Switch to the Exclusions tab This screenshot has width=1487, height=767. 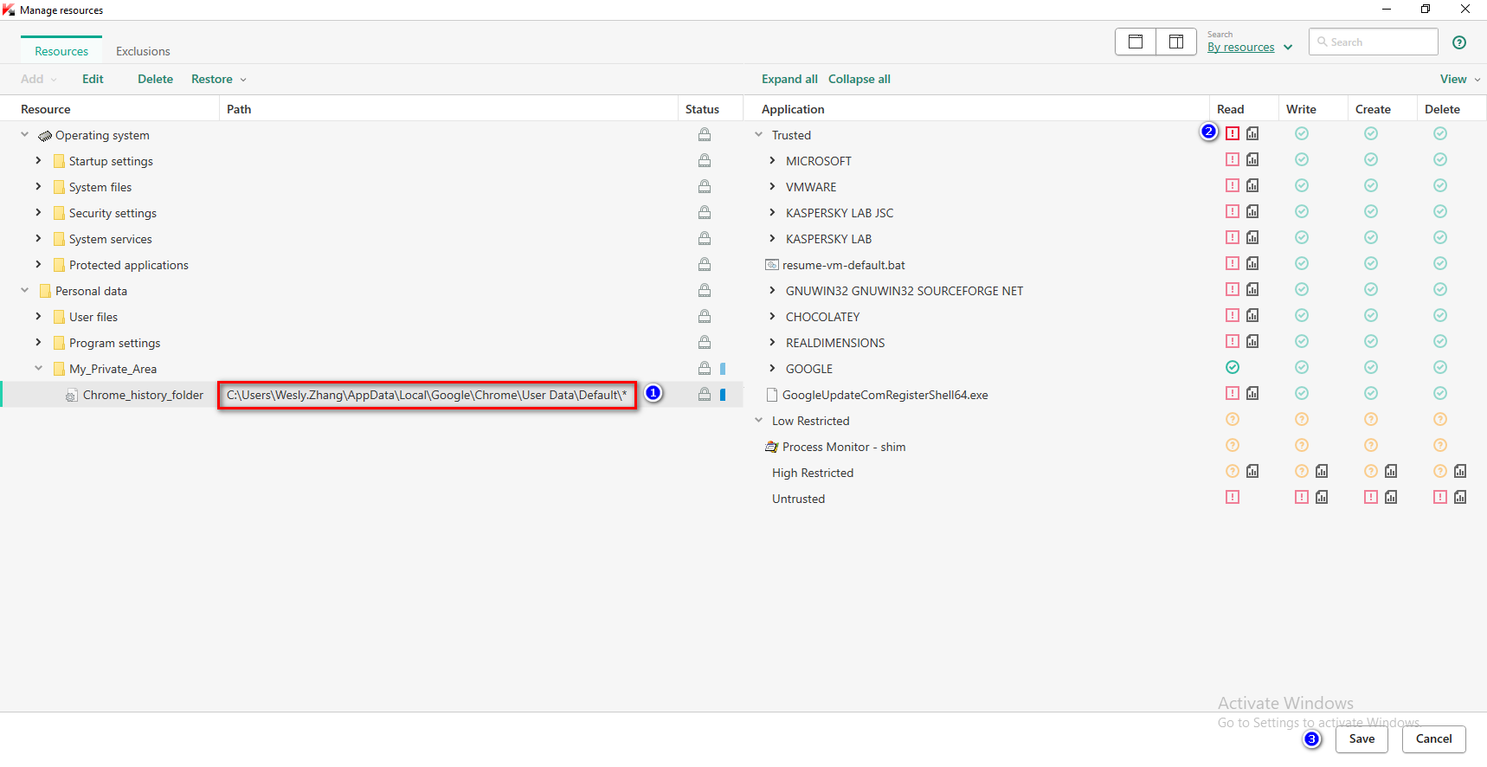[143, 51]
